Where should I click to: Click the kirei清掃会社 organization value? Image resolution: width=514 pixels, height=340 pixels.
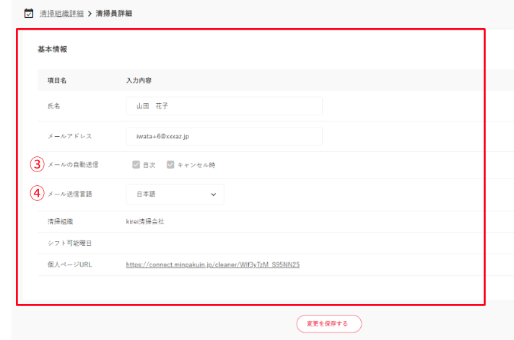[x=145, y=221]
